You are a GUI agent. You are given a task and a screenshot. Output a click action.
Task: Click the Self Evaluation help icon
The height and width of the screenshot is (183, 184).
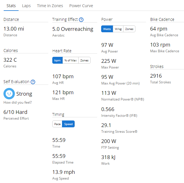pos(33,82)
